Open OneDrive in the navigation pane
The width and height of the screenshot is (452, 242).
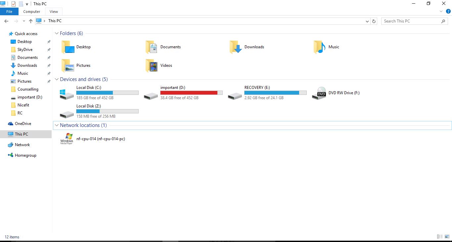pyautogui.click(x=23, y=124)
